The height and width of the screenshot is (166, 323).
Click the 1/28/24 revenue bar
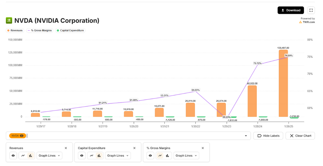pos(252,101)
